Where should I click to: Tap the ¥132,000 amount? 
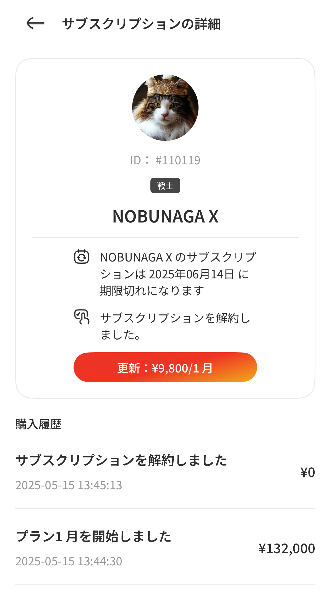[x=287, y=548]
